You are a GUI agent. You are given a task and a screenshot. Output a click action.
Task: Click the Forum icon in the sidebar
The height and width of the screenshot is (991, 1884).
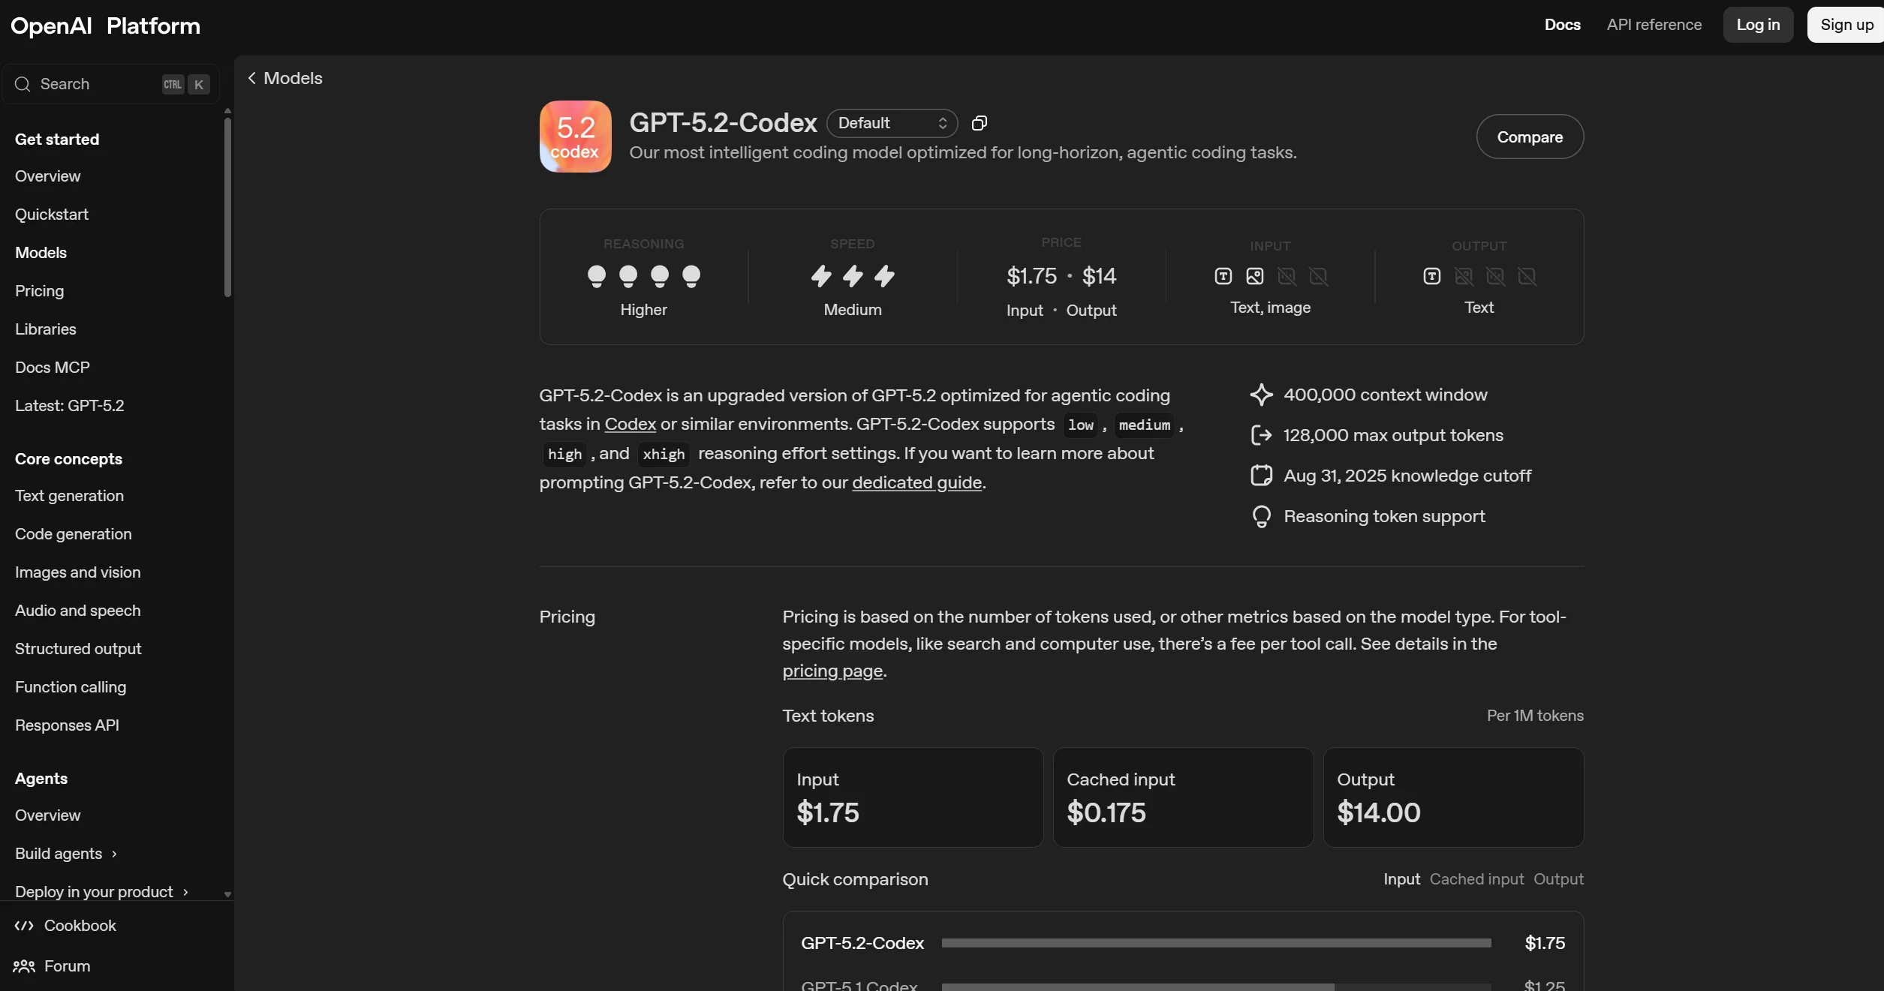[25, 966]
